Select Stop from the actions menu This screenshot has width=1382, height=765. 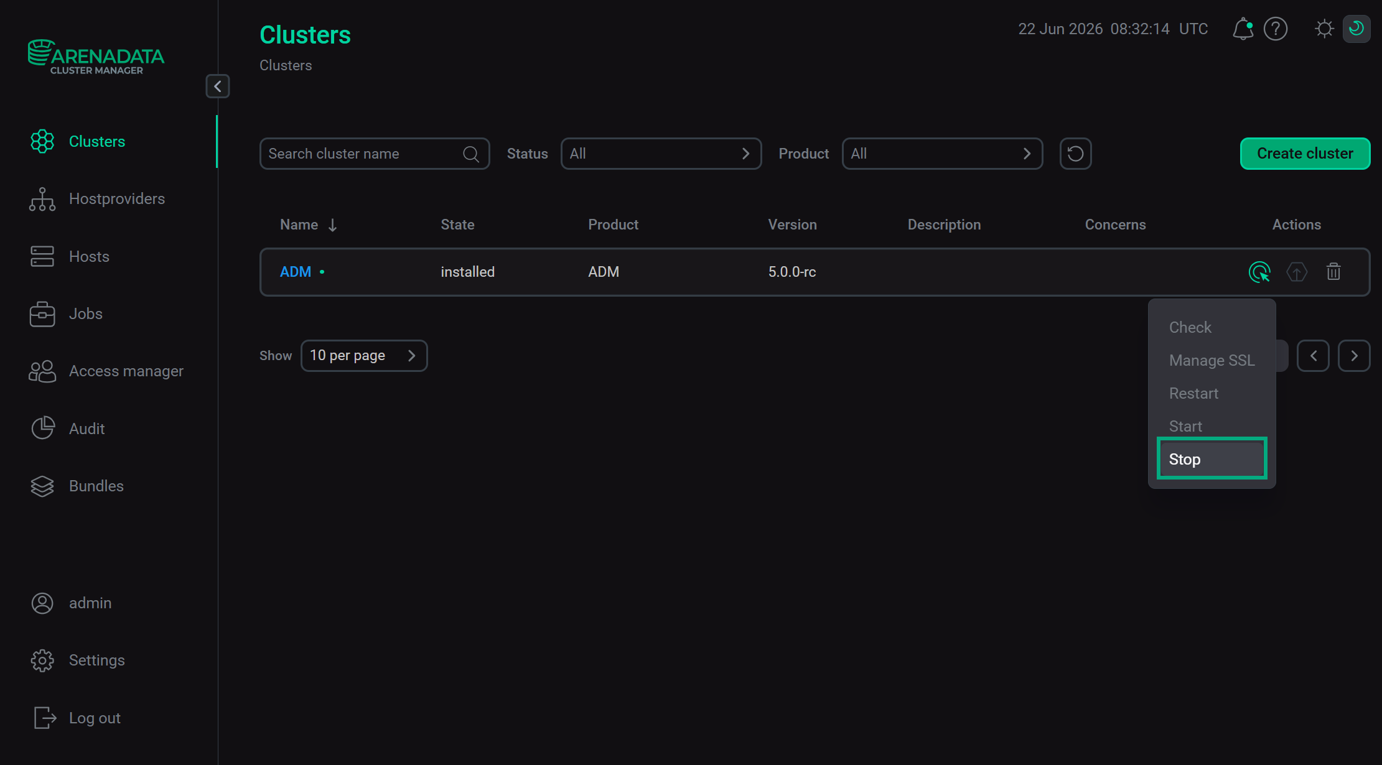1212,459
